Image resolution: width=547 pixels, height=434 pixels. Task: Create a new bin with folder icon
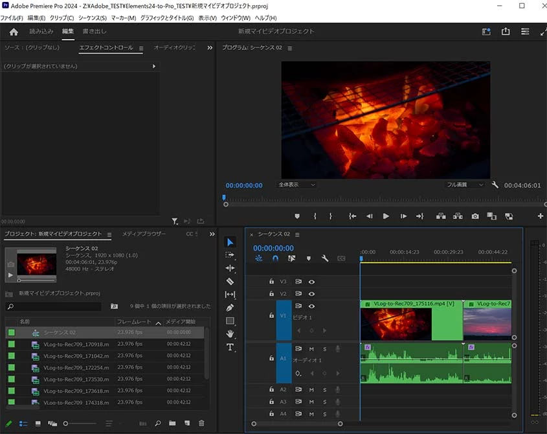tap(172, 423)
